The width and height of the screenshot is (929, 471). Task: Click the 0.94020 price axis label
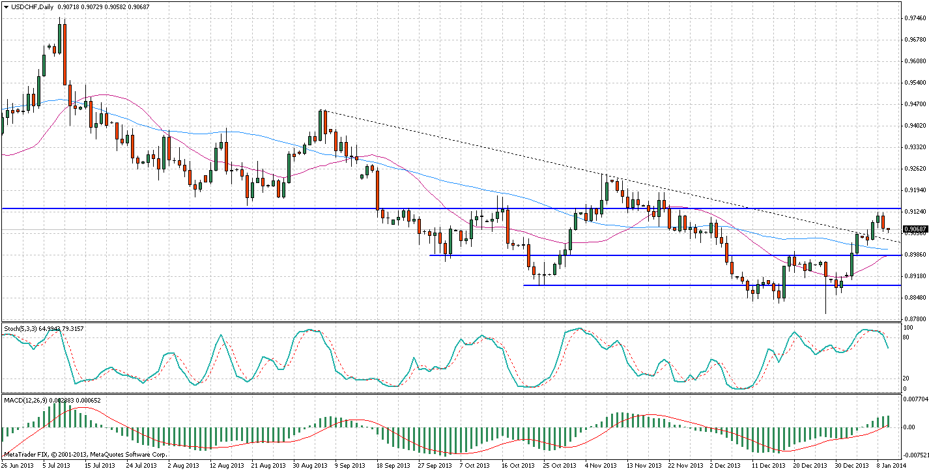(915, 126)
